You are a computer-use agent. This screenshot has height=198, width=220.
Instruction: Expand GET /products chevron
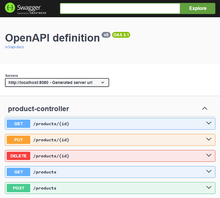209,171
